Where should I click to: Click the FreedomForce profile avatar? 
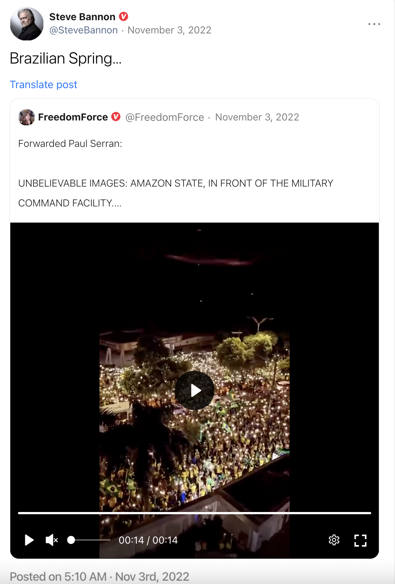click(26, 117)
